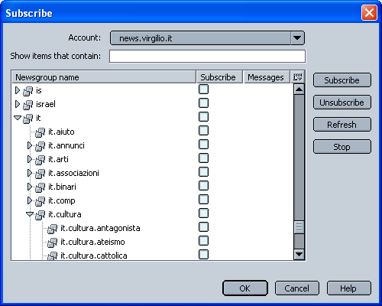Focus the Show items that contain field
The width and height of the screenshot is (382, 306).
click(x=207, y=56)
